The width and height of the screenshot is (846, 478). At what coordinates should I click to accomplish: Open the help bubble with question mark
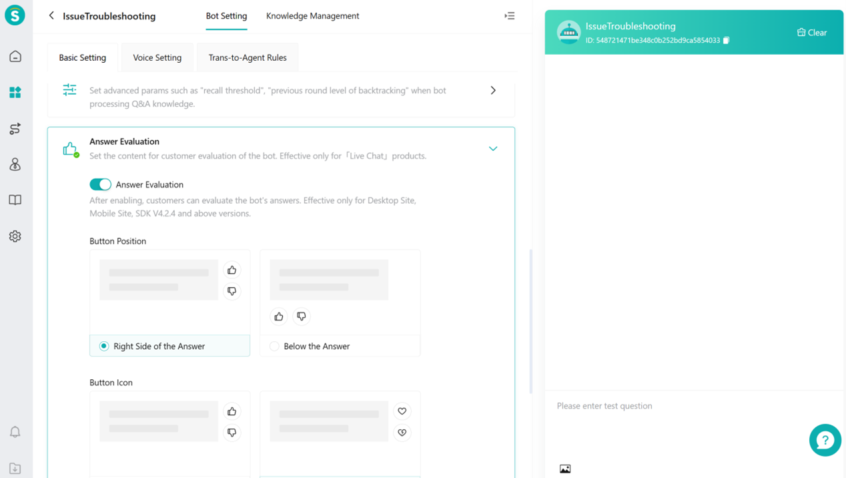825,440
